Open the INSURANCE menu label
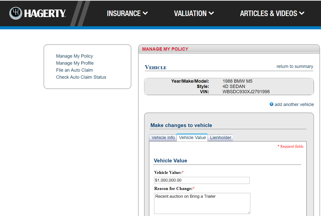This screenshot has height=216, width=321. [x=124, y=14]
